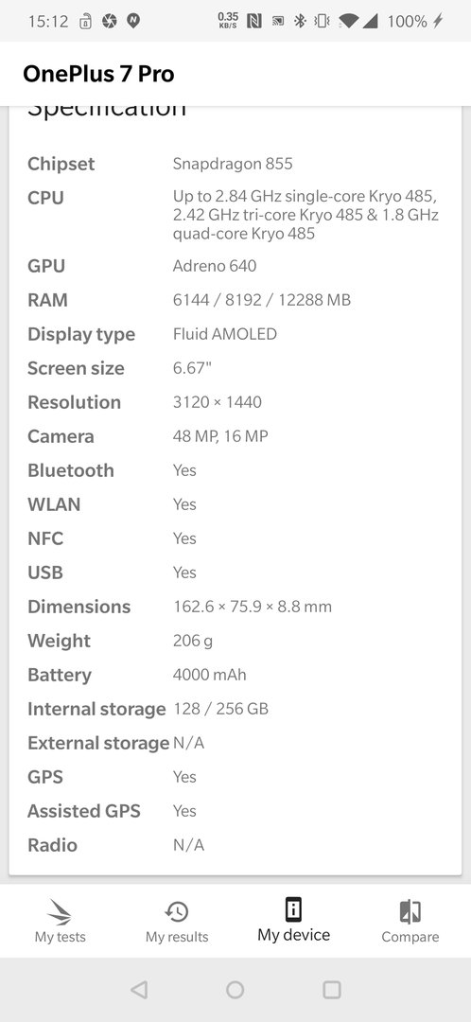The height and width of the screenshot is (1022, 471).
Task: Open the Compare devices icon
Action: tap(410, 911)
